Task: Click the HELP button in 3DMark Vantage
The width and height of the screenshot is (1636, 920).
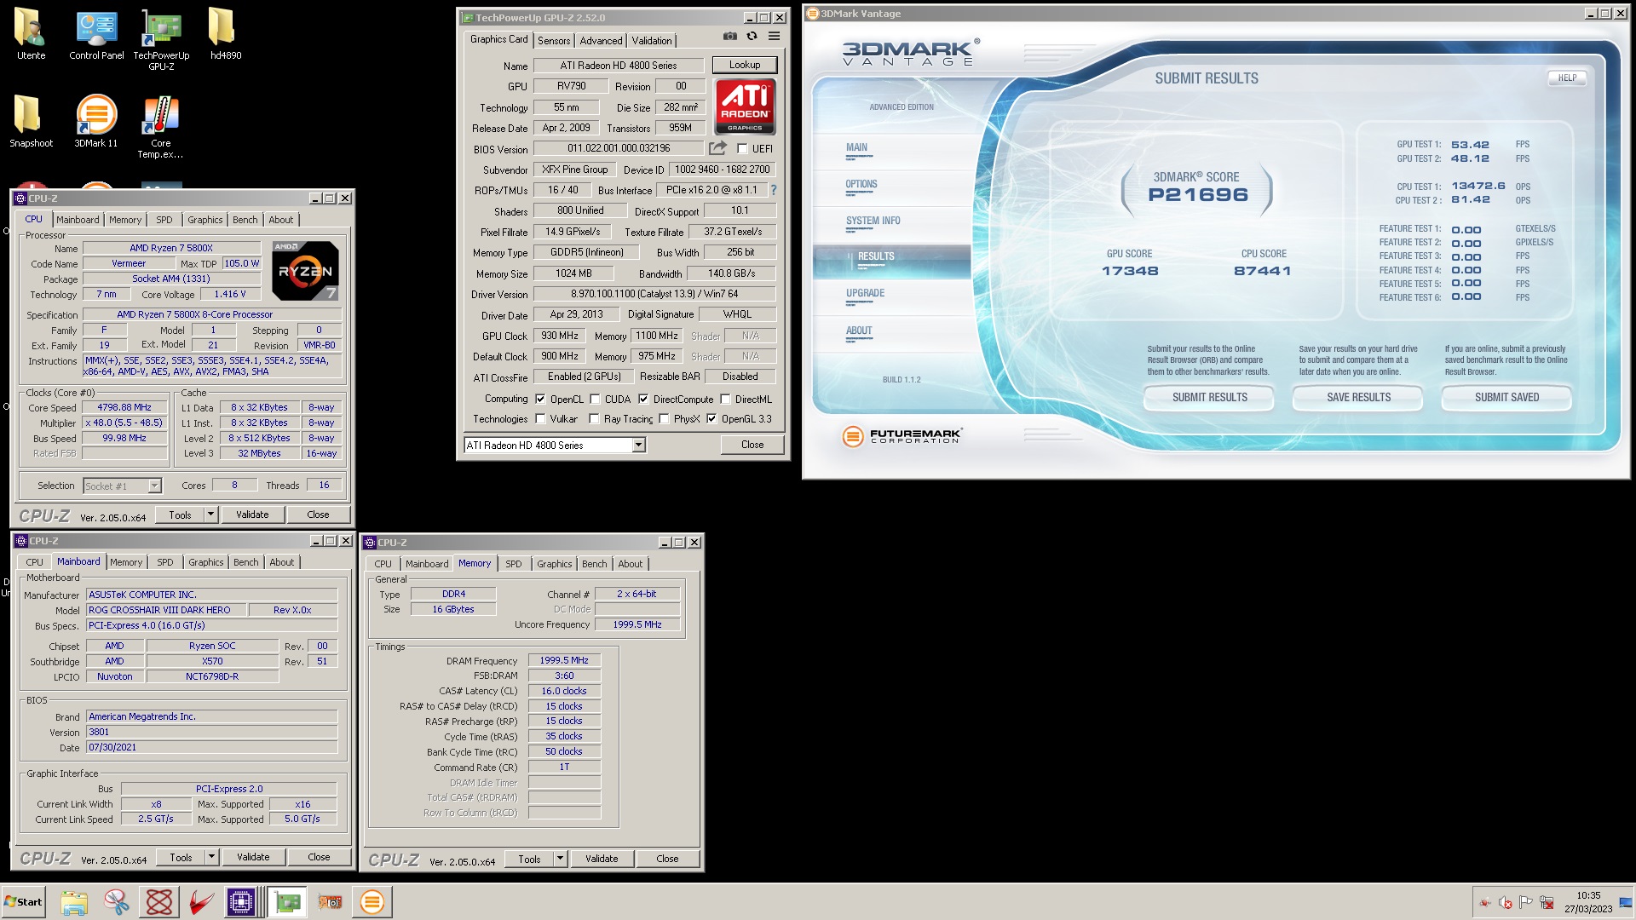Action: click(1567, 78)
